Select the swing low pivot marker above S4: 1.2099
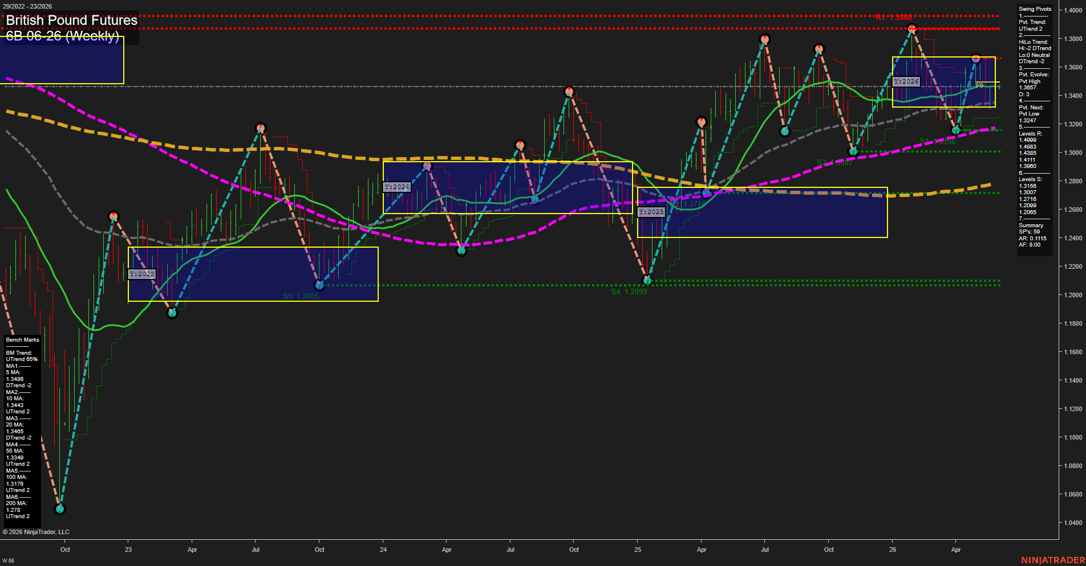Image resolution: width=1086 pixels, height=566 pixels. click(647, 280)
